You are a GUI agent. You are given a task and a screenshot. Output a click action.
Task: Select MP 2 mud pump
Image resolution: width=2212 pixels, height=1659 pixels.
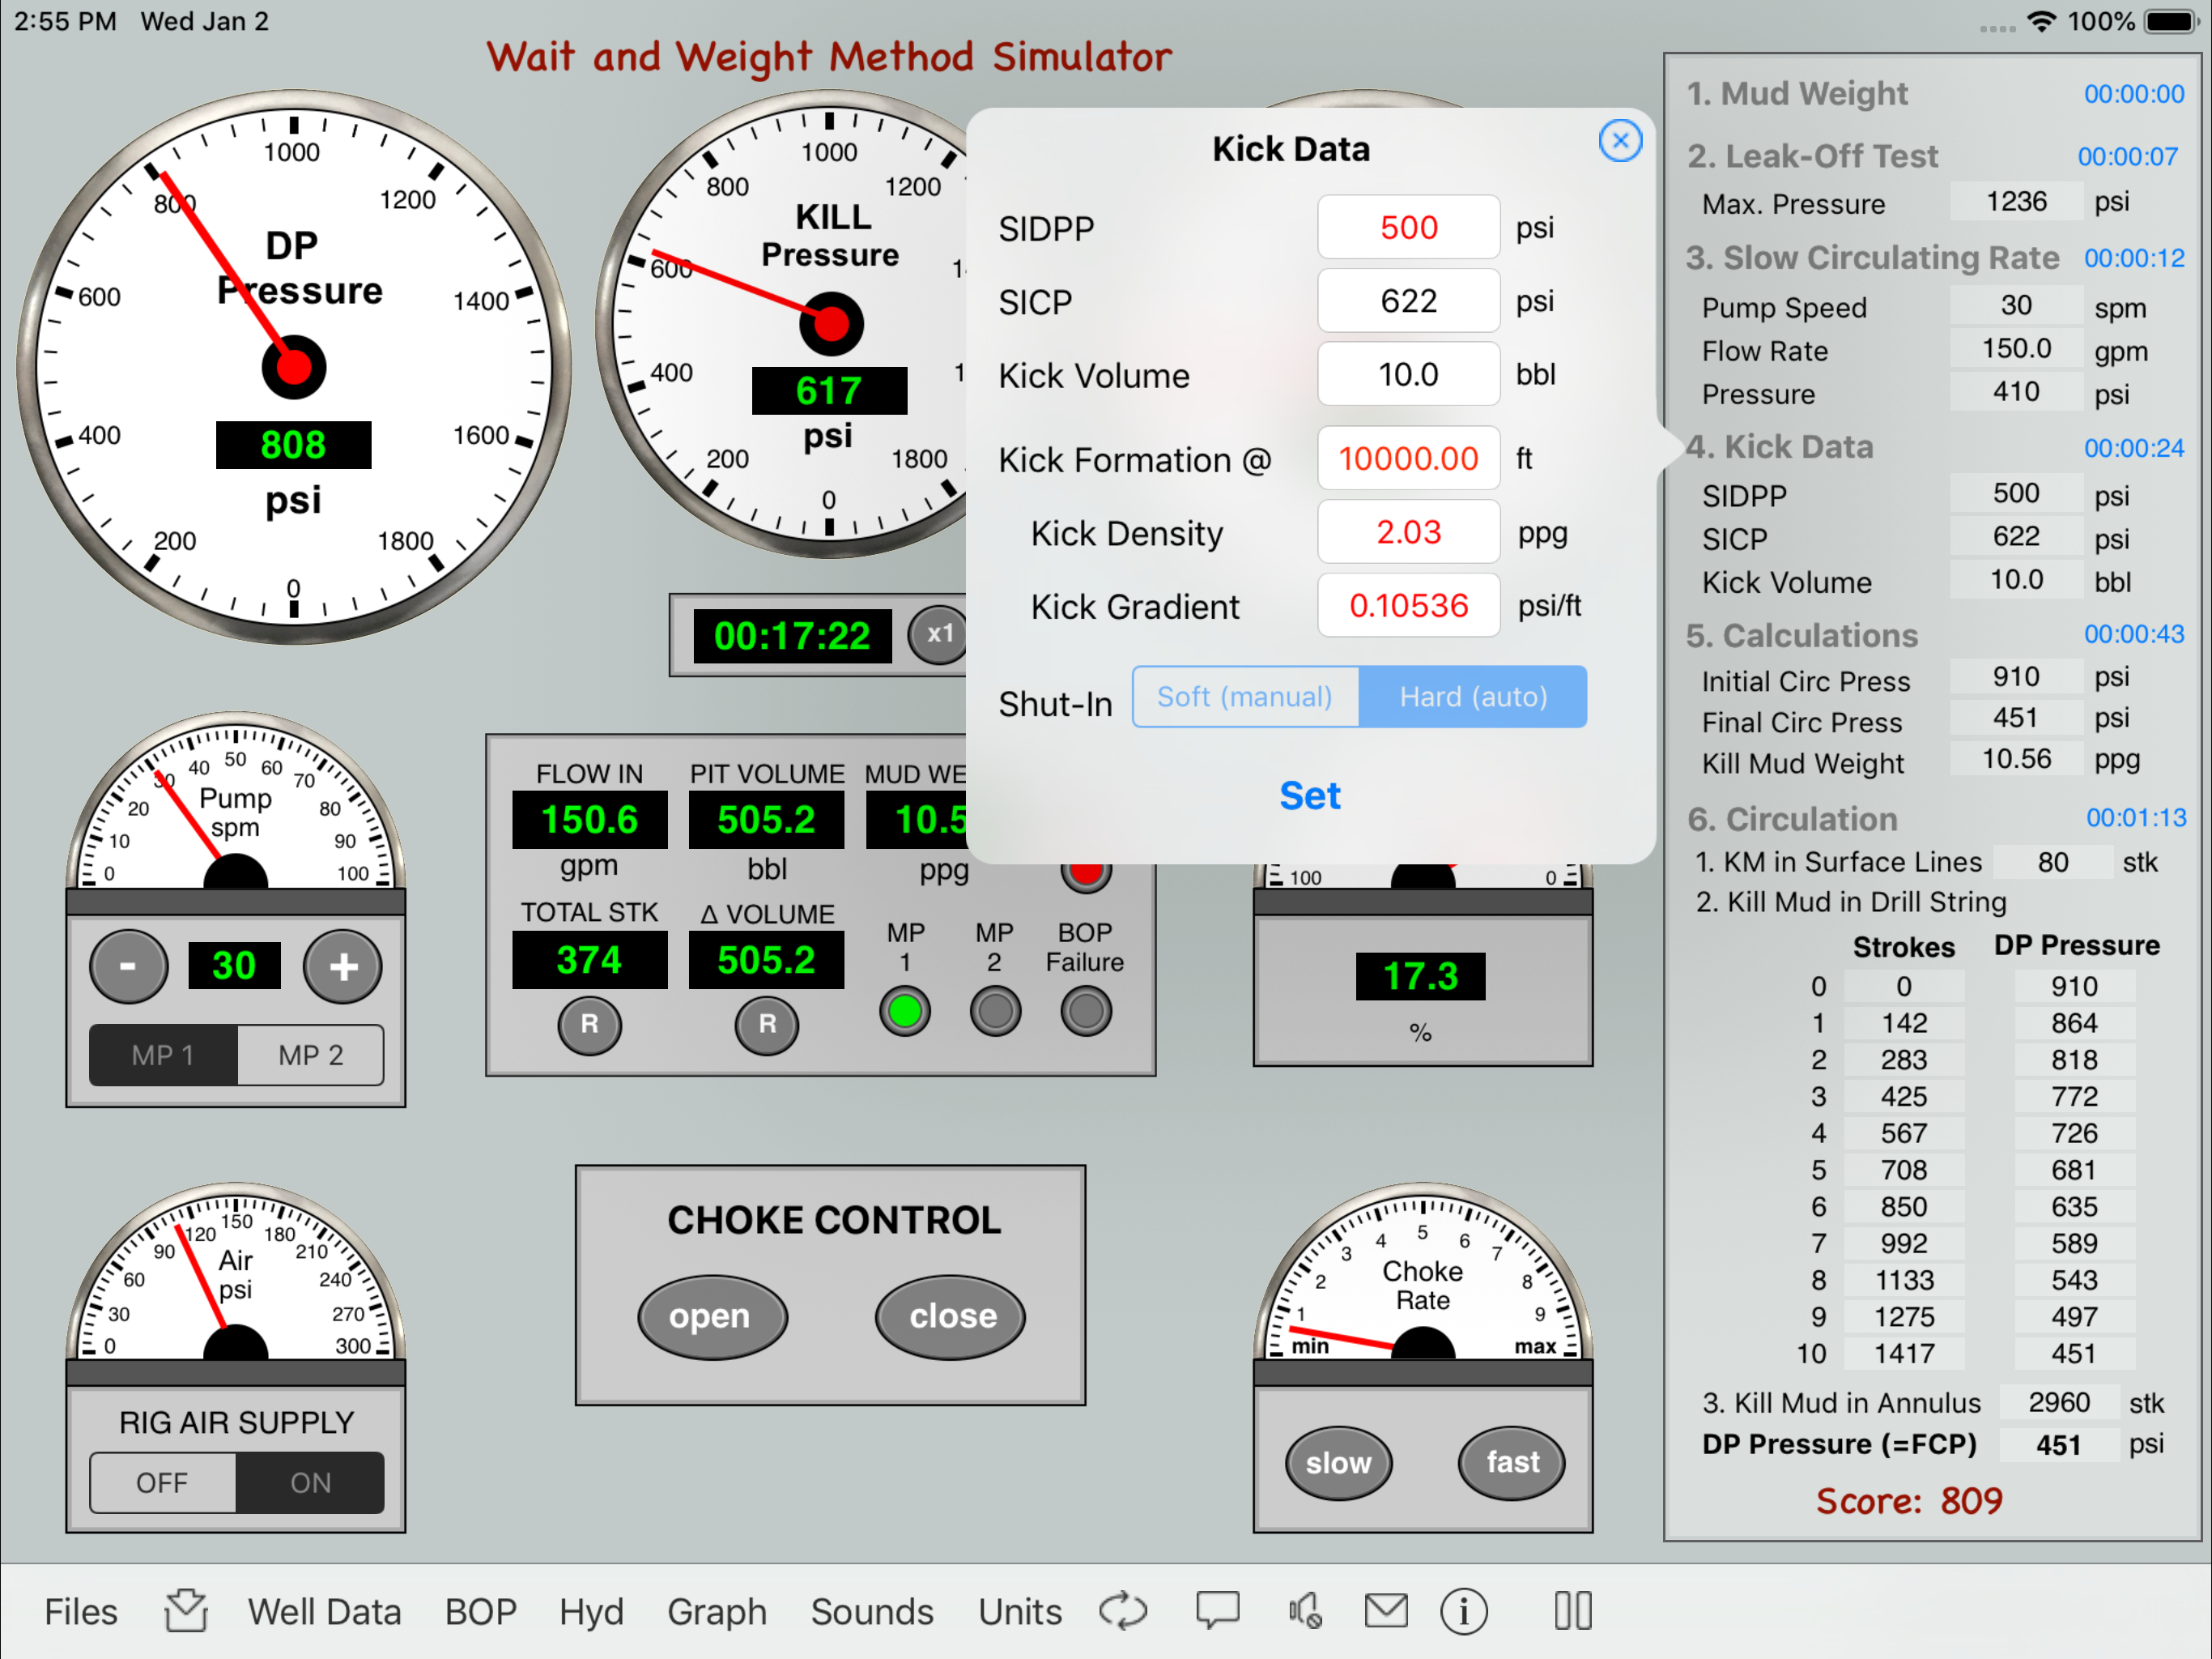tap(311, 1055)
